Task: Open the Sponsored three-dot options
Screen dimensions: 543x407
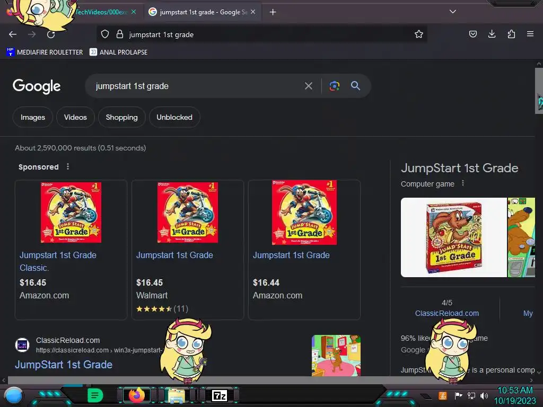Action: (68, 167)
